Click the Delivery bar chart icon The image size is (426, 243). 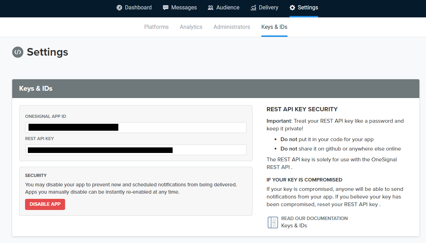(x=253, y=8)
